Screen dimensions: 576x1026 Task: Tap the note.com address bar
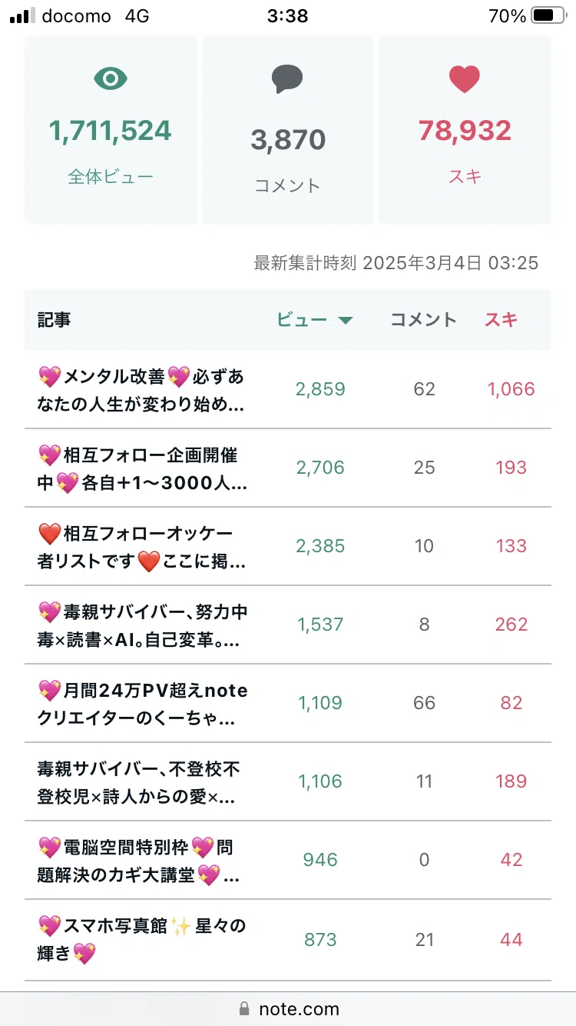click(288, 1008)
